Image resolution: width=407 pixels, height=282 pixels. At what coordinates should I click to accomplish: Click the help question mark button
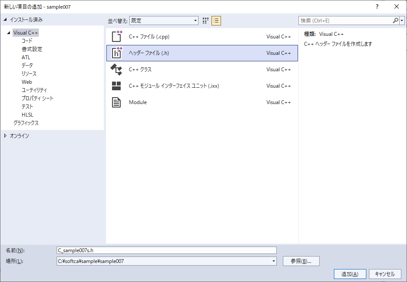click(x=377, y=6)
